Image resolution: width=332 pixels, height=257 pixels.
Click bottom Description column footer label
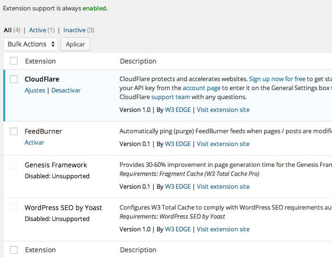tap(138, 250)
